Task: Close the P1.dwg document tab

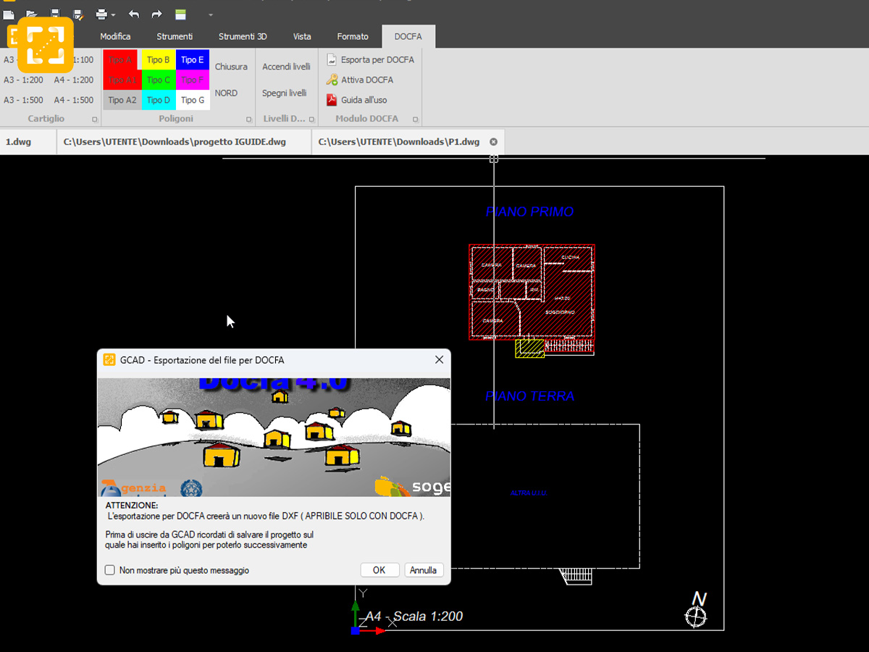Action: coord(494,142)
